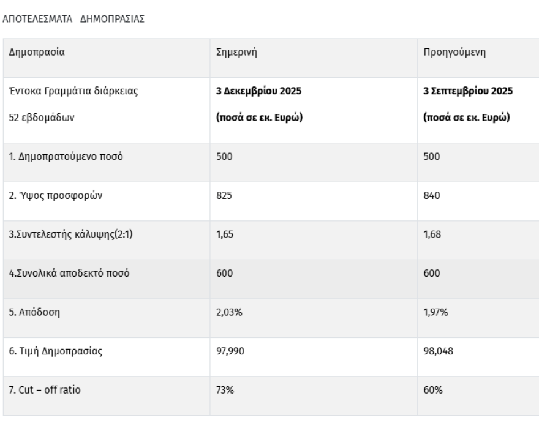Click the 1,97% yield value
Viewport: 539px width, 423px height.
click(435, 313)
